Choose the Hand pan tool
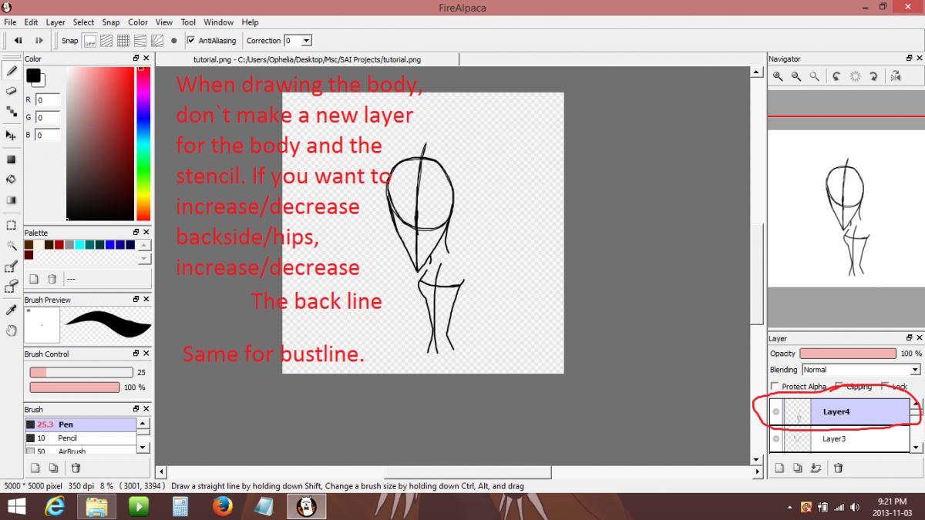 coord(12,330)
